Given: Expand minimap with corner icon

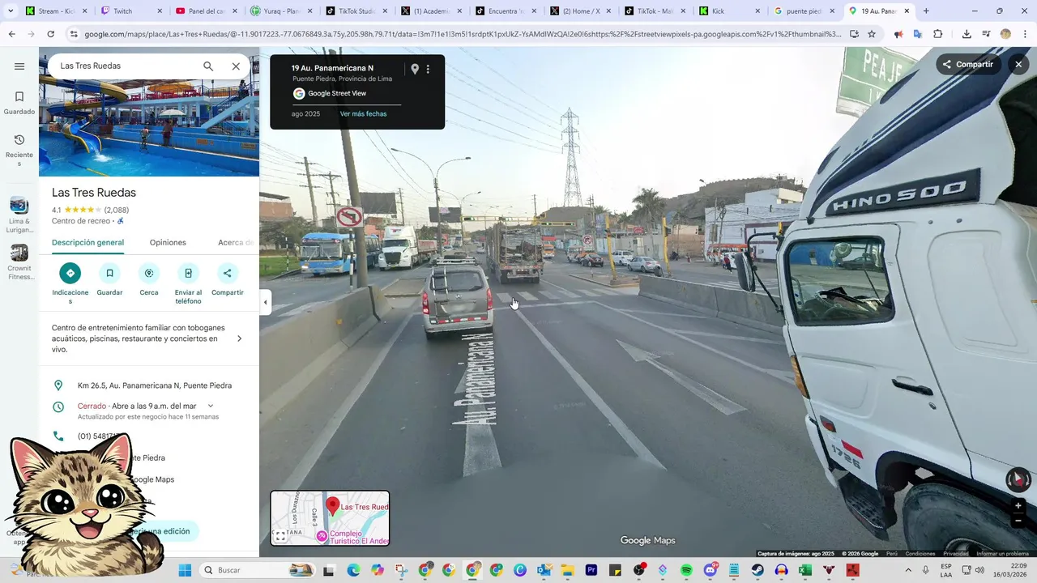Looking at the screenshot, I should pyautogui.click(x=280, y=536).
